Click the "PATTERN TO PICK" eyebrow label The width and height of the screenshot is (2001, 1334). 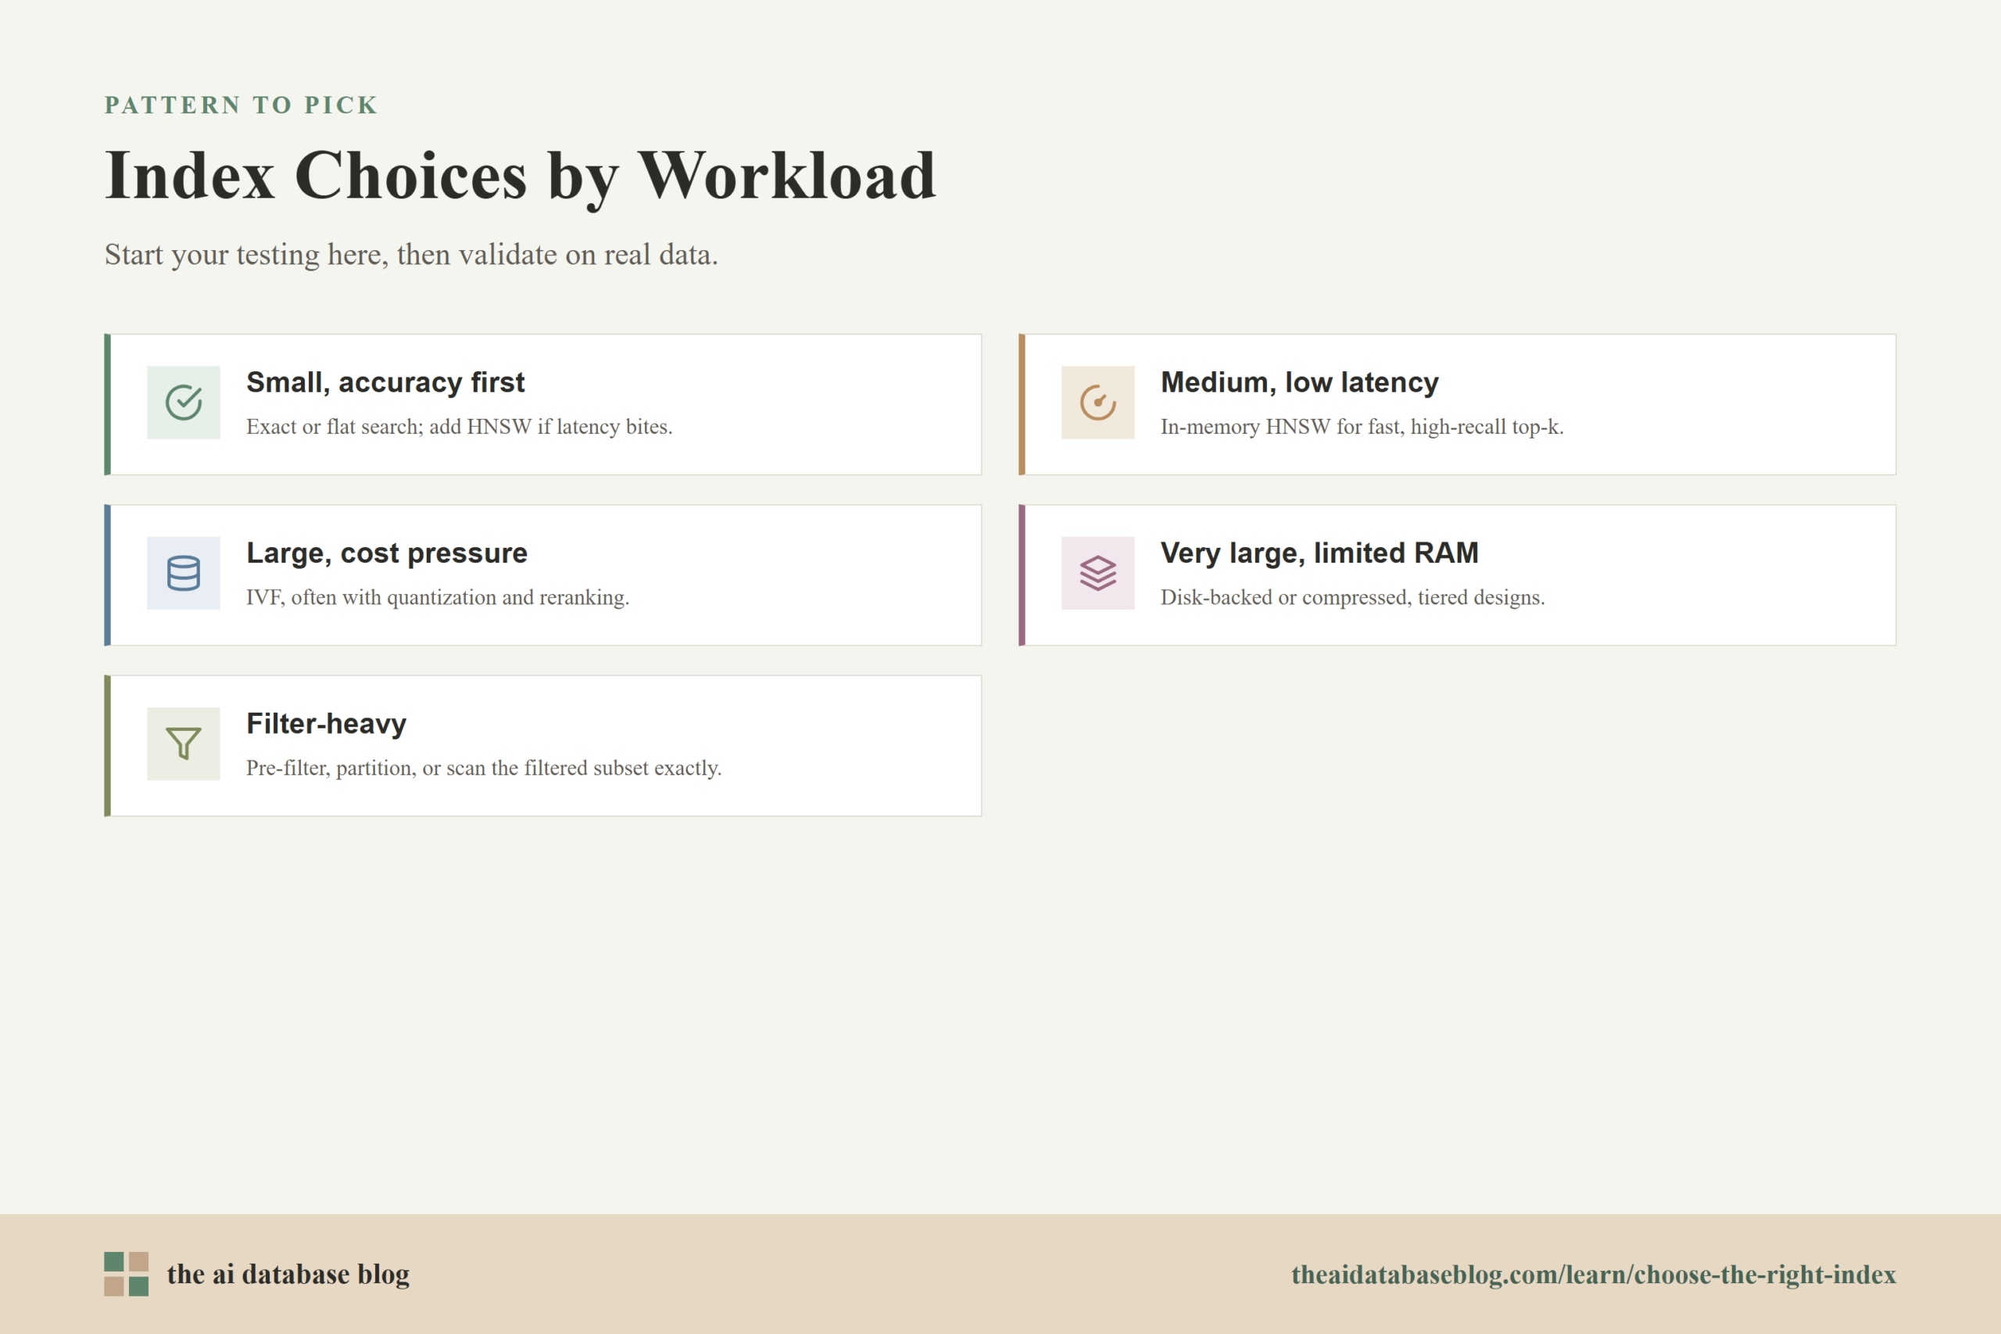pos(242,105)
